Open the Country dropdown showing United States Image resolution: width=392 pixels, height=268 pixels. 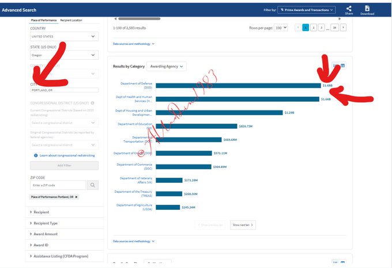64,37
